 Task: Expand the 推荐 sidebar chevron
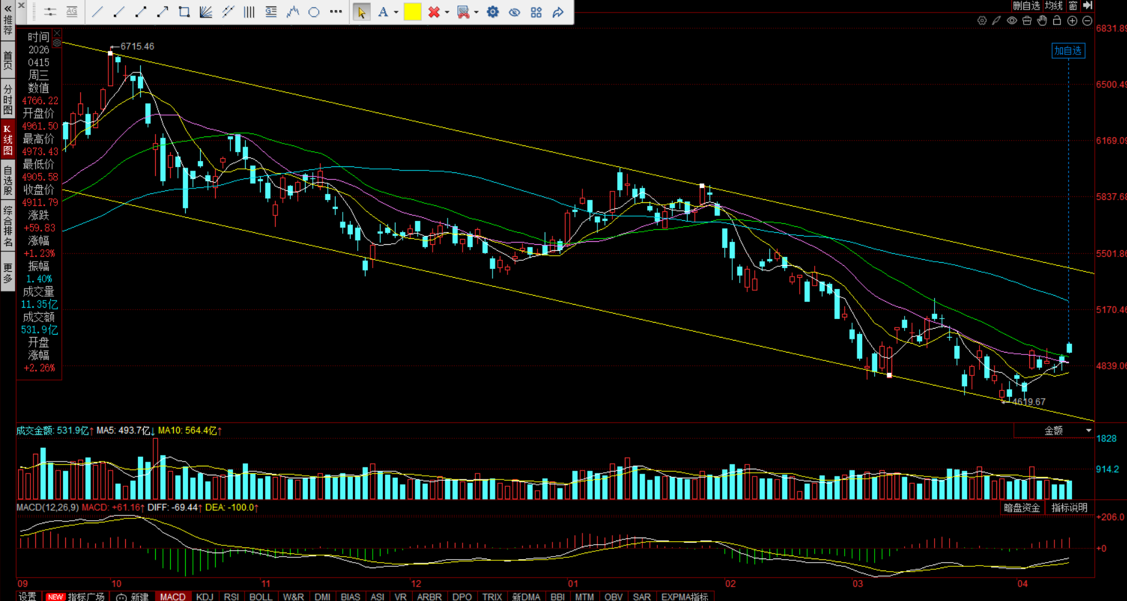[8, 8]
